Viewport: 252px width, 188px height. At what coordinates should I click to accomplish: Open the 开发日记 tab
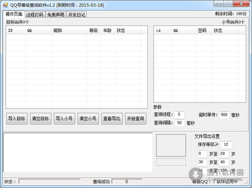[77, 15]
